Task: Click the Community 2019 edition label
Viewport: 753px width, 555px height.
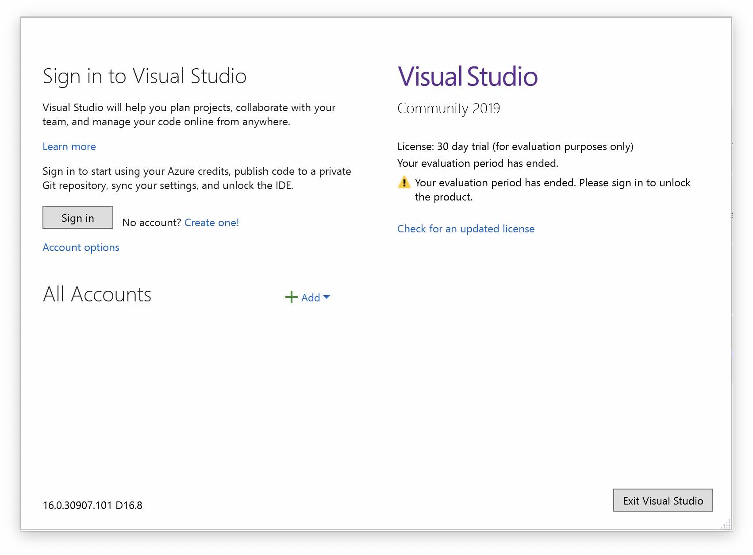Action: point(449,108)
